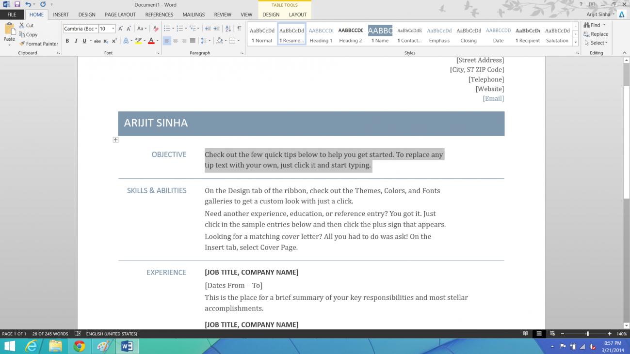Toggle Show/Hide paragraph marks
Viewport: 630px width, 354px height.
pos(239,29)
